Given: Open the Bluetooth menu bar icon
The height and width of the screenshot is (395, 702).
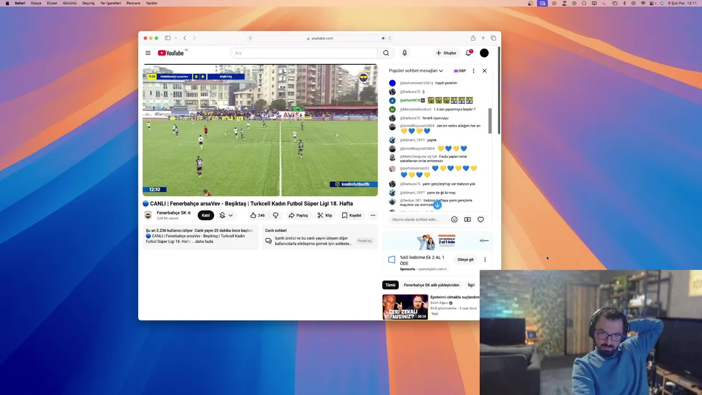Looking at the screenshot, I should click(x=625, y=3).
